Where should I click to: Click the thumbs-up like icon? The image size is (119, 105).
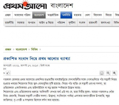click(x=8, y=73)
